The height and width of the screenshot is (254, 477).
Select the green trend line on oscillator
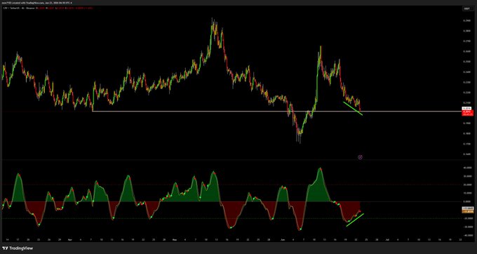[355, 220]
